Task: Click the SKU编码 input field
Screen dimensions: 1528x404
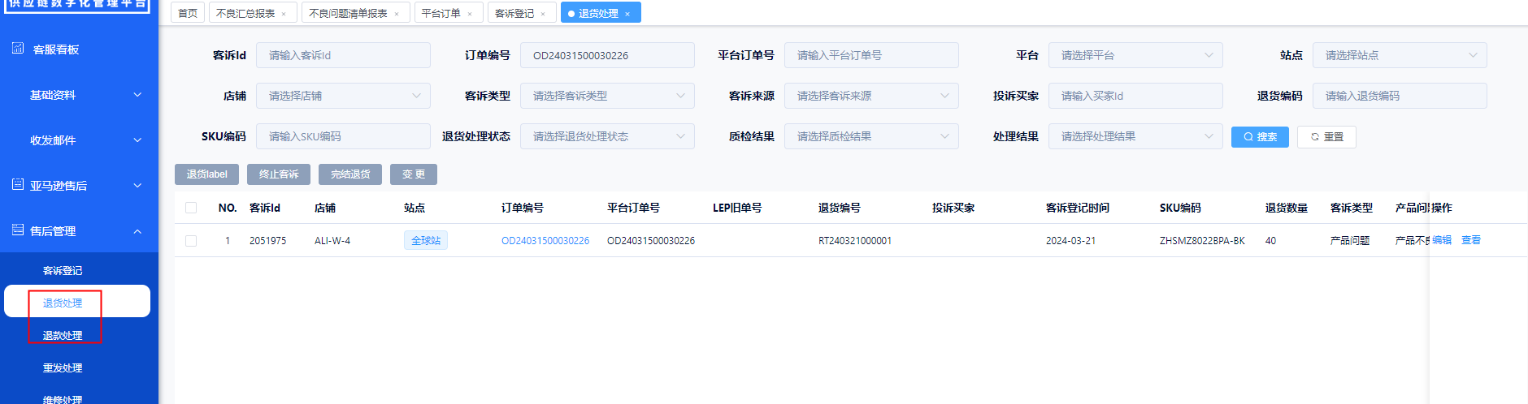Action: point(343,136)
